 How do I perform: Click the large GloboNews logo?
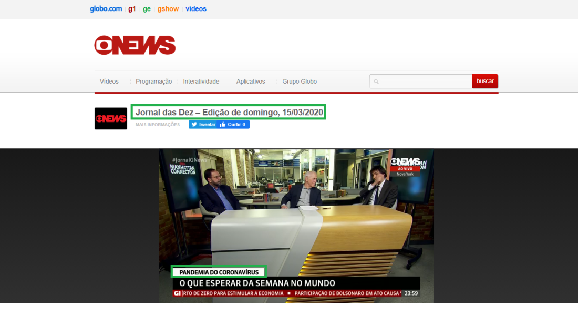[135, 45]
